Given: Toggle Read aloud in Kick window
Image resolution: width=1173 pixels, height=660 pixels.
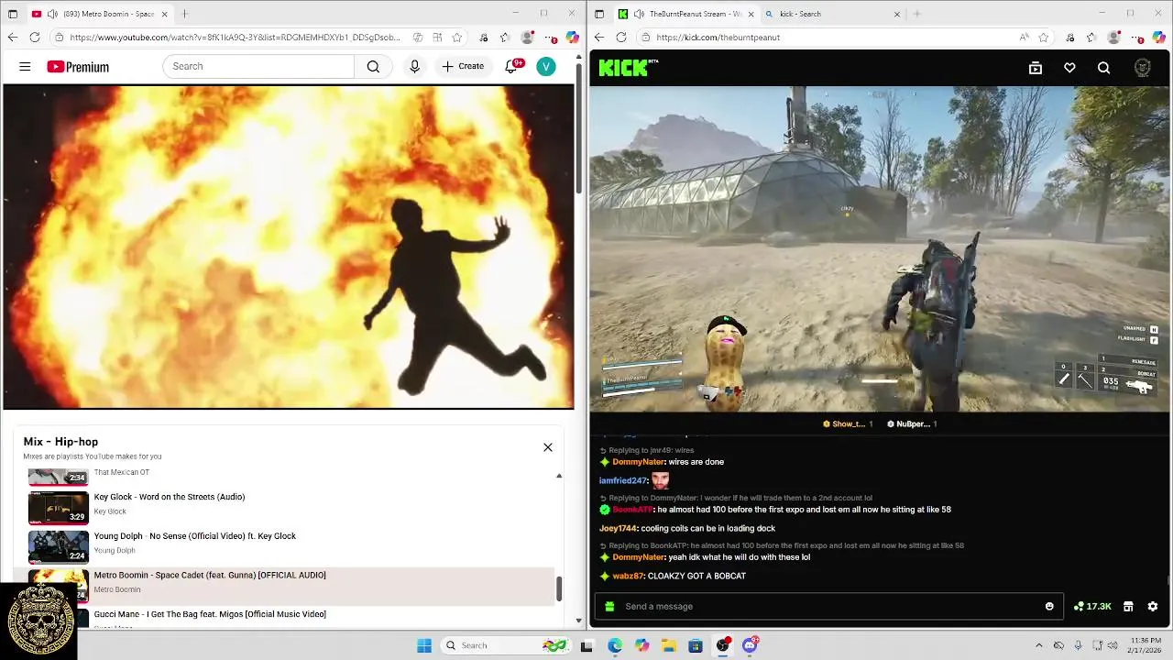Looking at the screenshot, I should click(x=1024, y=38).
